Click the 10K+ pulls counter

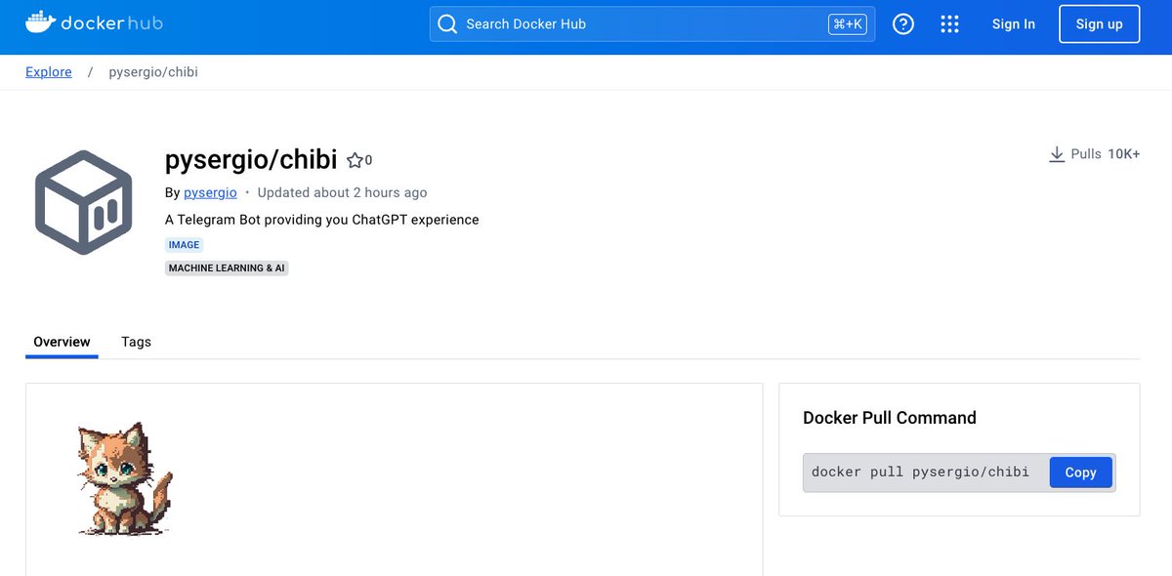point(1126,153)
